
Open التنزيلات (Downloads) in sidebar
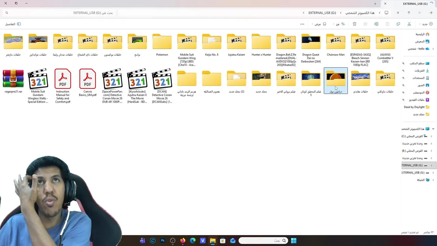pos(422,71)
